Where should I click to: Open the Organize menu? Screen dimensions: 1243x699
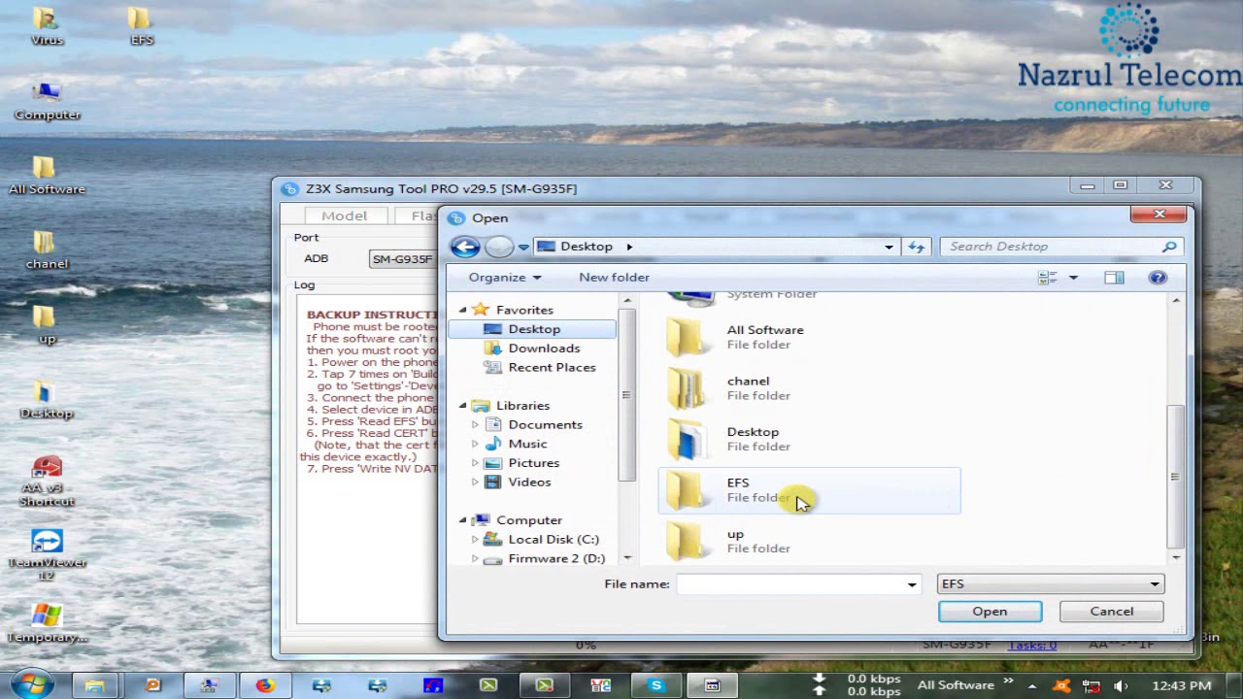504,278
